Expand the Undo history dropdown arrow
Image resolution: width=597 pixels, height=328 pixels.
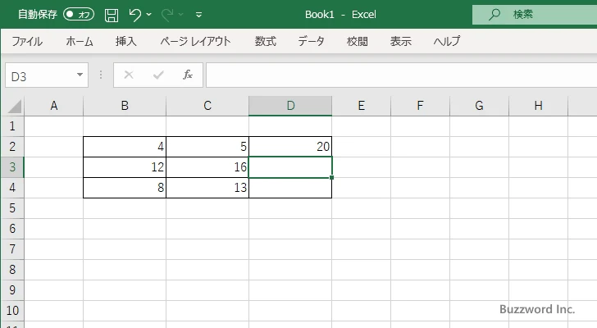tap(149, 15)
